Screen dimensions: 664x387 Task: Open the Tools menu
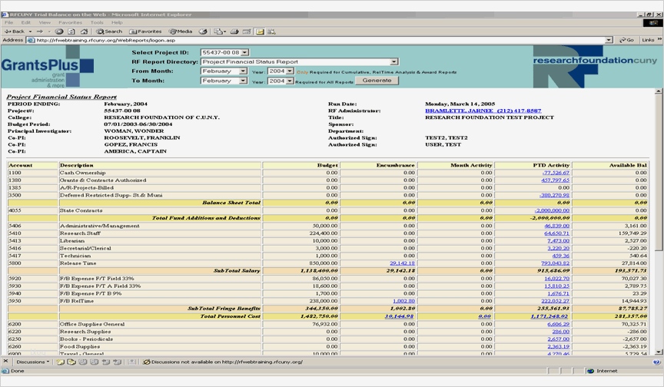pos(96,22)
